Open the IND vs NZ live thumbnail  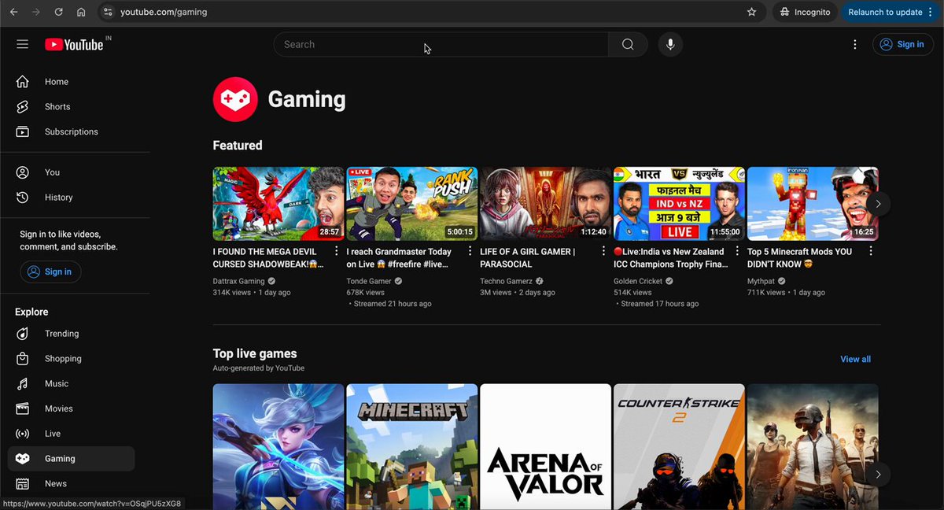coord(680,203)
